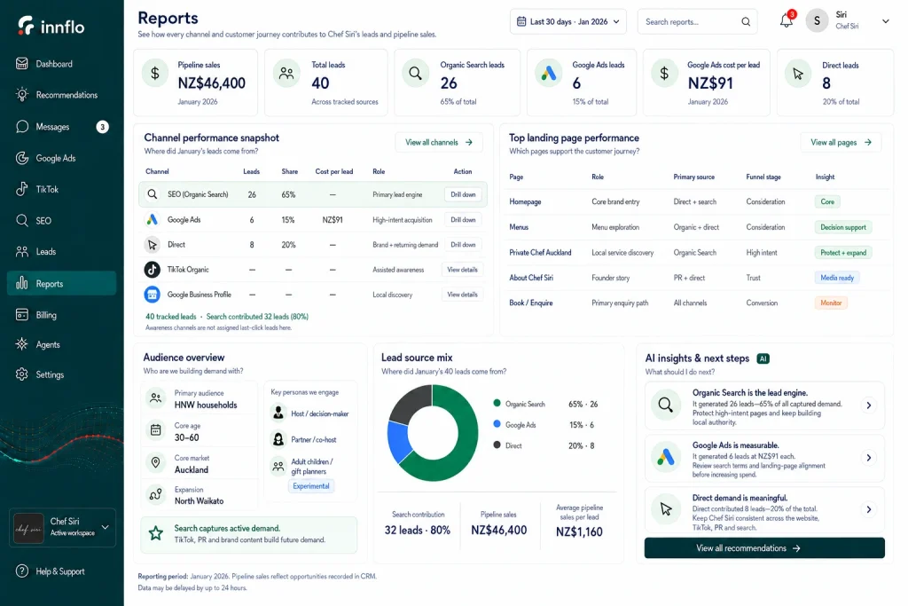Click the Partner / co-host persona icon

[278, 439]
